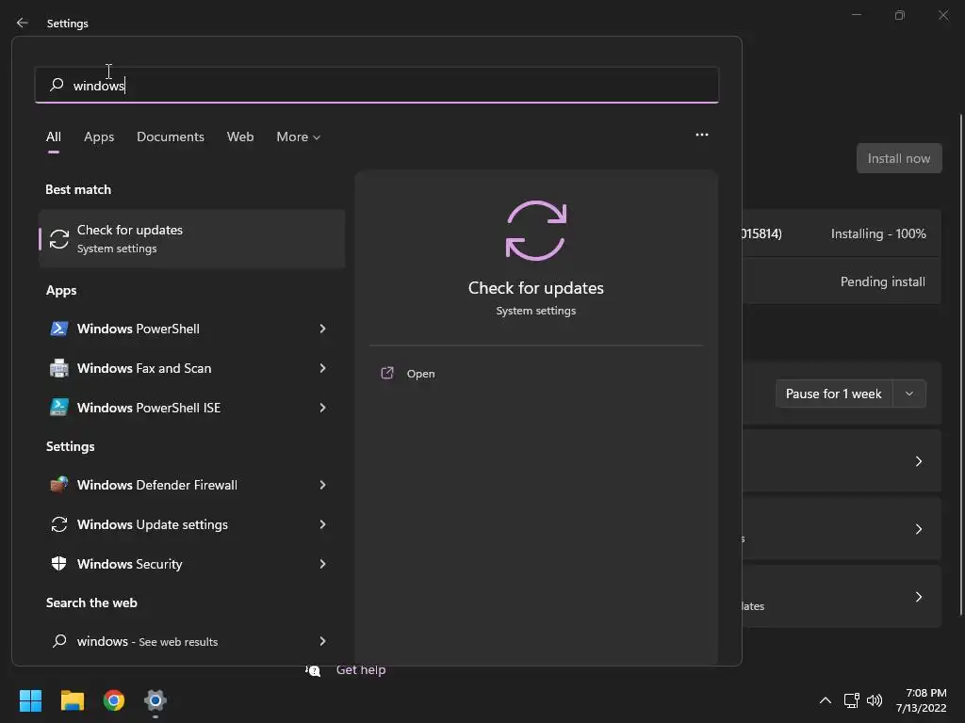965x723 pixels.
Task: Minimize the Settings window
Action: pyautogui.click(x=856, y=15)
